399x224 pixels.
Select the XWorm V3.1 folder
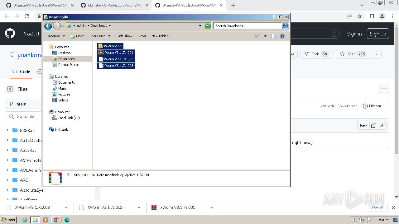pyautogui.click(x=110, y=46)
